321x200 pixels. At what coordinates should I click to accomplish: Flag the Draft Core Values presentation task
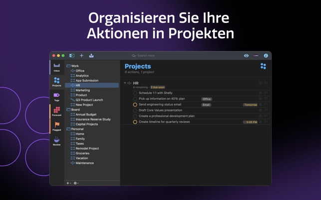coord(266,110)
